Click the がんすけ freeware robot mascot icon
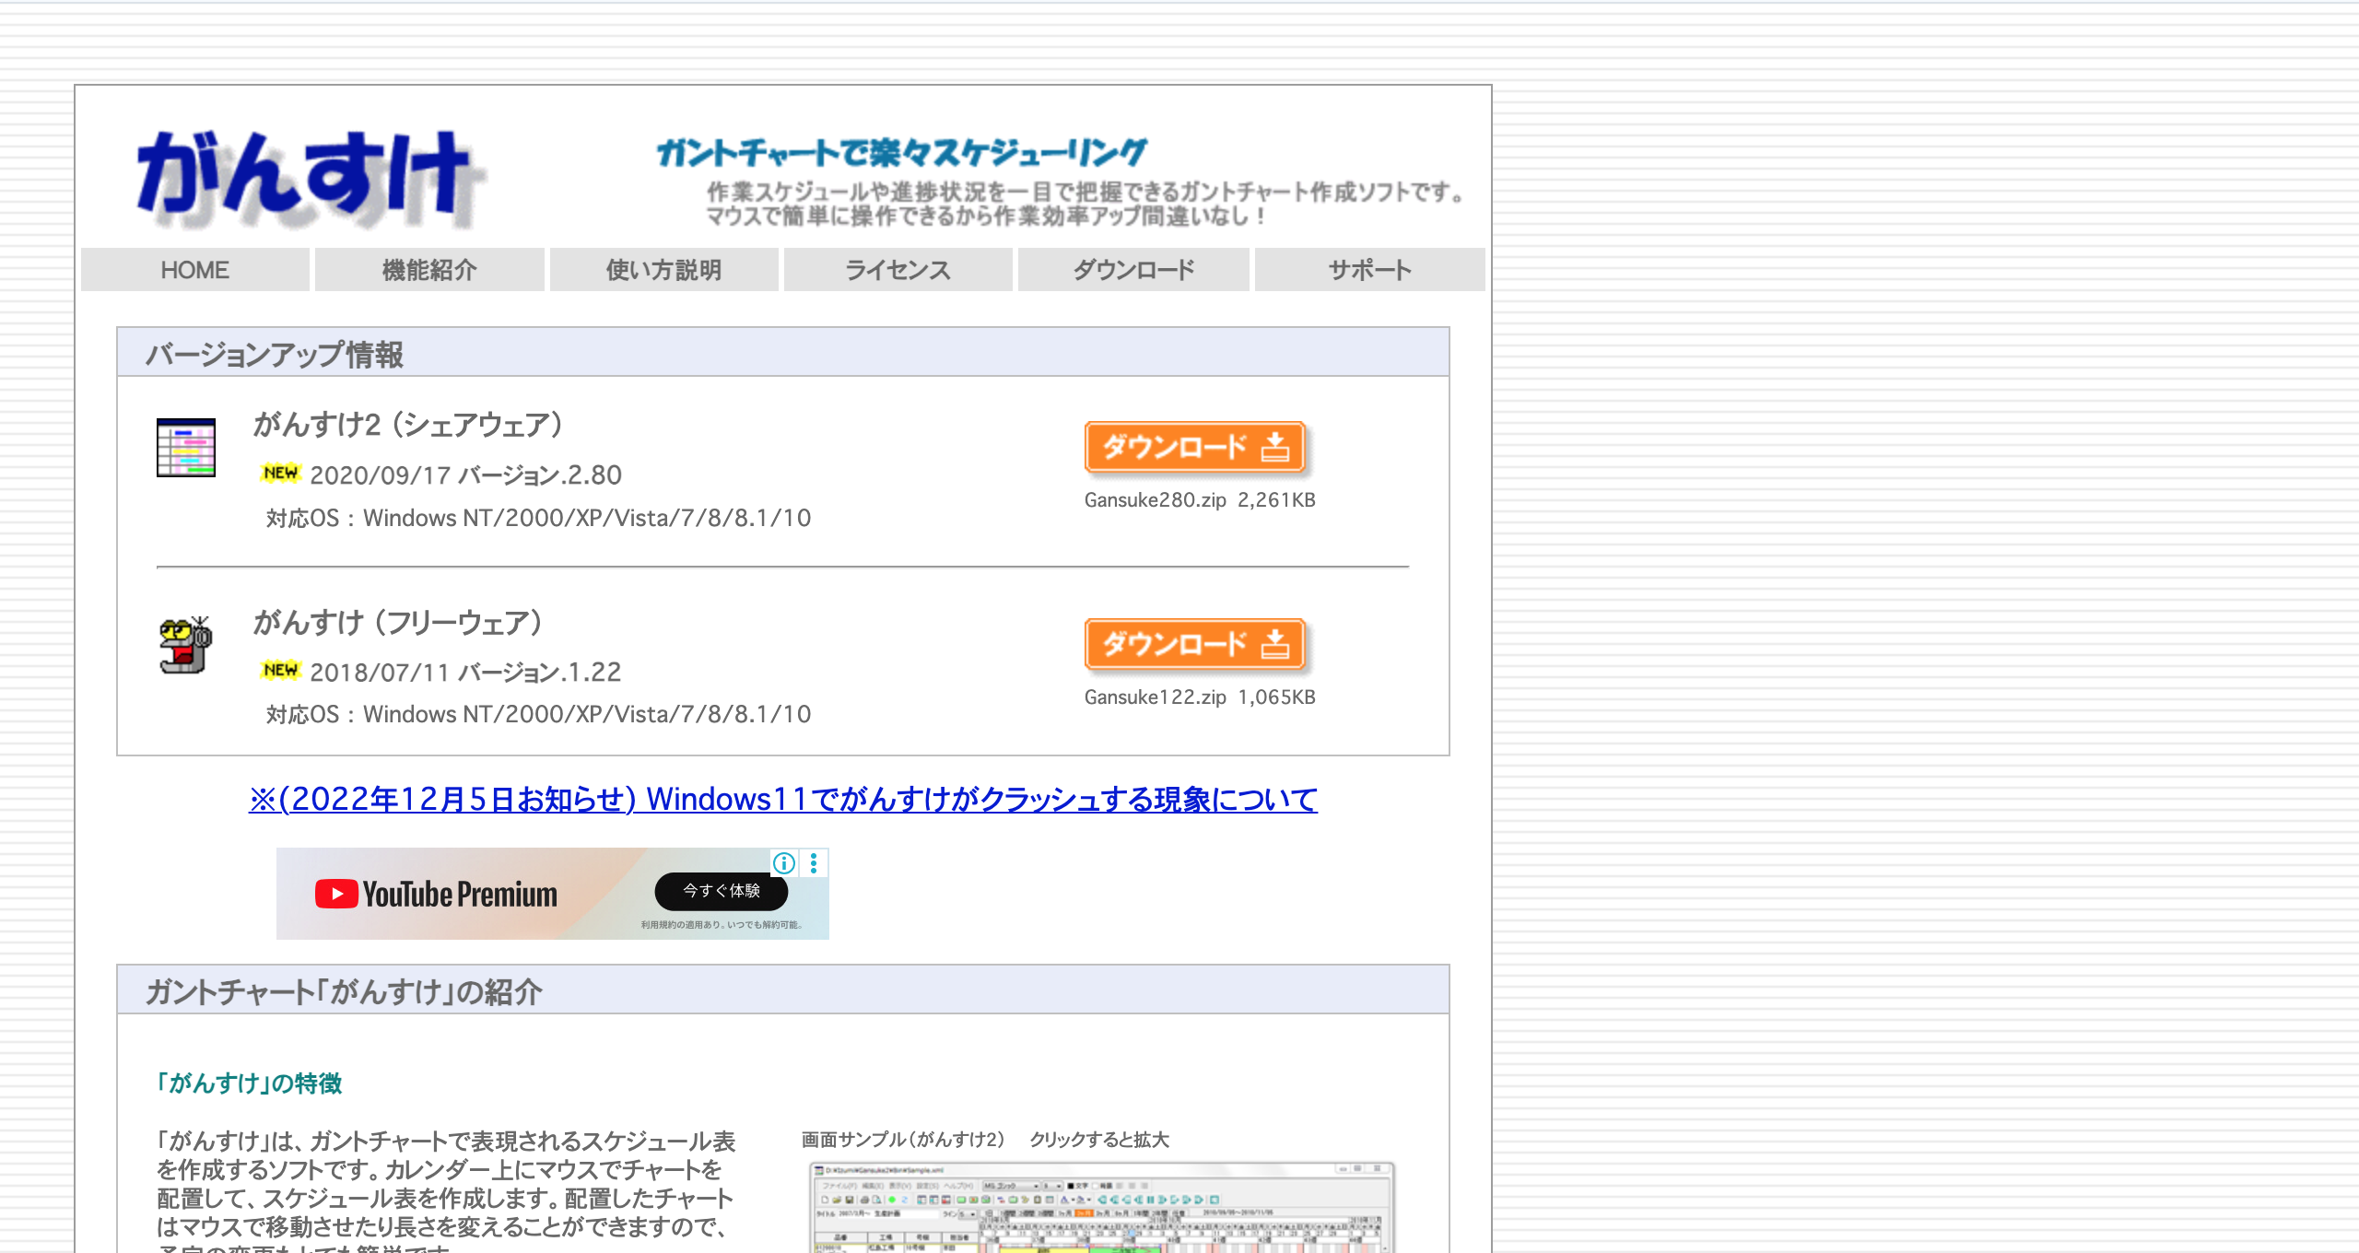The width and height of the screenshot is (2359, 1253). (185, 645)
